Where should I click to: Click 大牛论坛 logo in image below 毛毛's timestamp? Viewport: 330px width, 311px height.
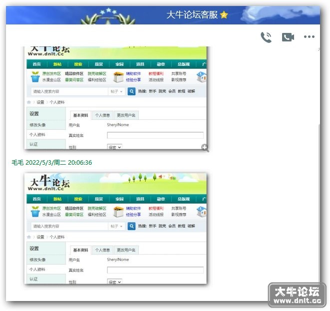(x=49, y=183)
